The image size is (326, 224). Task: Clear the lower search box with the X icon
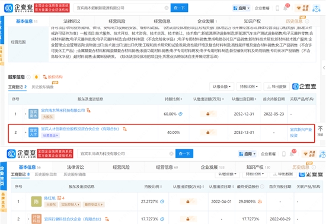click(171, 153)
